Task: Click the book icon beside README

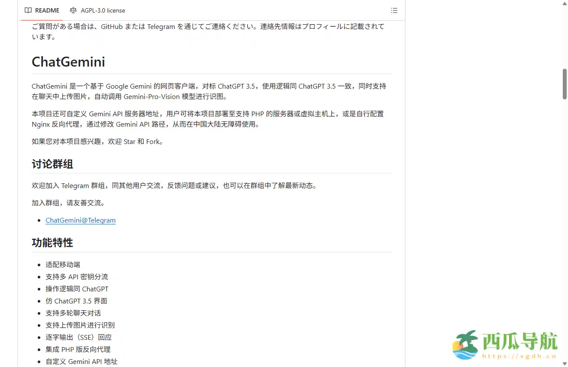Action: click(x=28, y=10)
